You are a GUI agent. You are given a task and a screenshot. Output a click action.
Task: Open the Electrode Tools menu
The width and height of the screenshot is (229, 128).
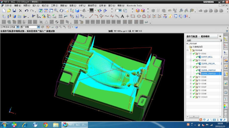tap(134, 6)
